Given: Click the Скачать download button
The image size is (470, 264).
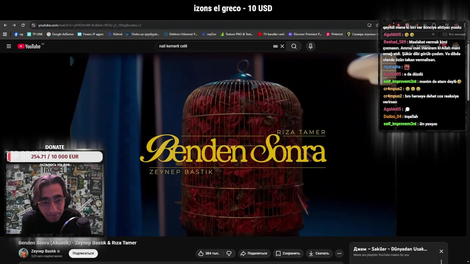Looking at the screenshot, I should pyautogui.click(x=319, y=253).
